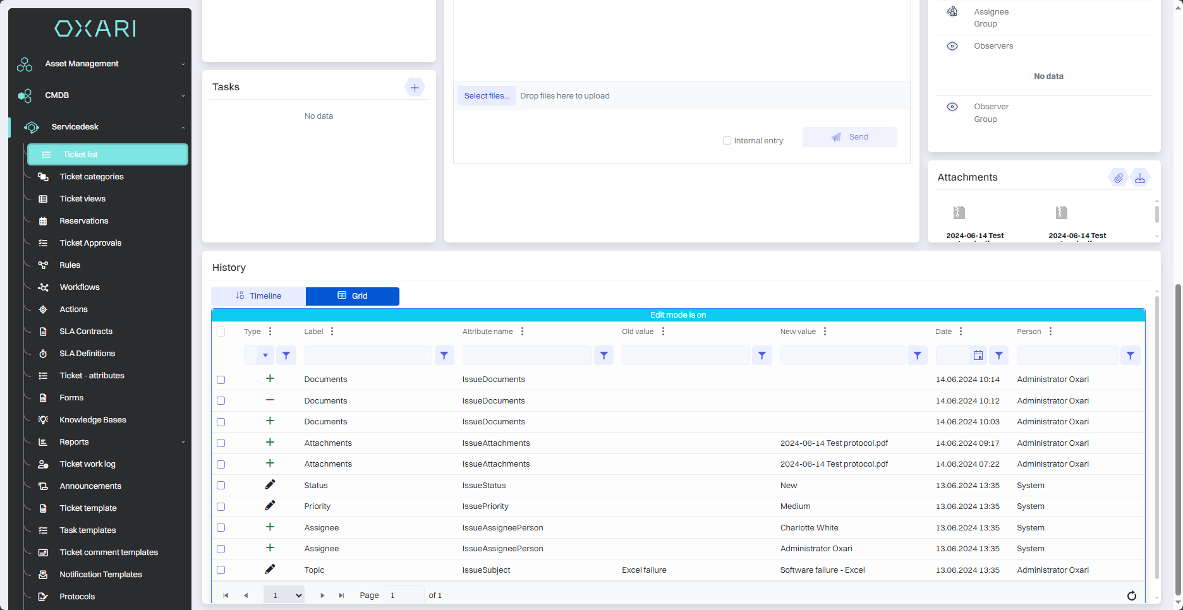Click the Select files button

coord(486,96)
